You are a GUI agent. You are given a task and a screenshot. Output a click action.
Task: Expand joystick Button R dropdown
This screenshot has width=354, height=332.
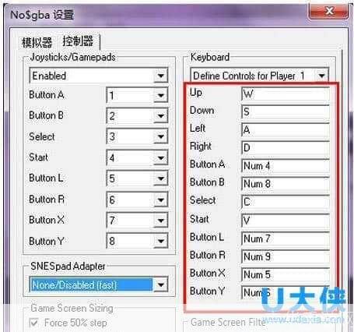[137, 200]
